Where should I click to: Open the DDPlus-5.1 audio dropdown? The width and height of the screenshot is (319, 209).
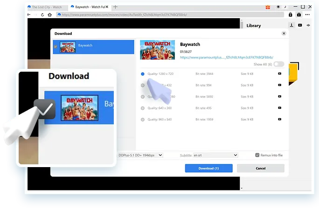point(140,155)
